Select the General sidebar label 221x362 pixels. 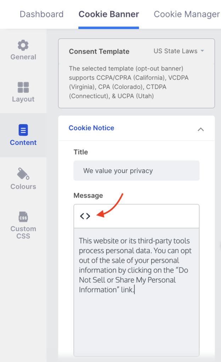pyautogui.click(x=23, y=57)
